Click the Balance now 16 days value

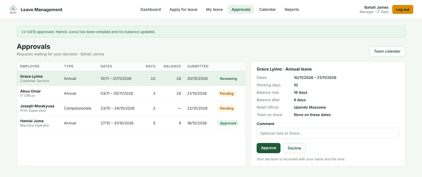click(x=301, y=93)
